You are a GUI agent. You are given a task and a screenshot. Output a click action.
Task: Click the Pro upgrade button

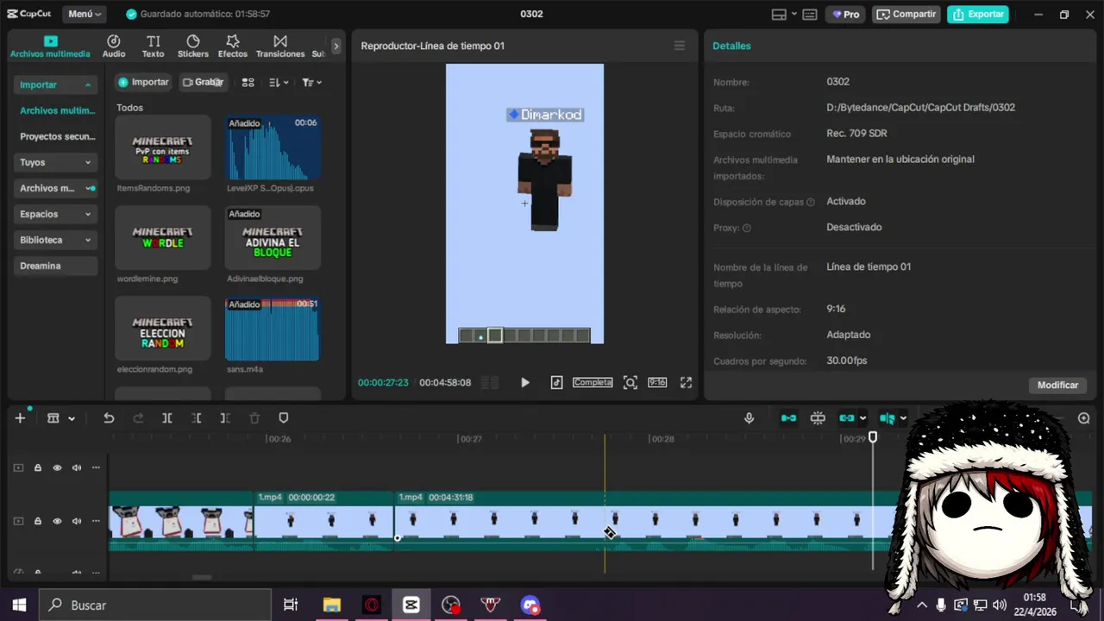(845, 15)
